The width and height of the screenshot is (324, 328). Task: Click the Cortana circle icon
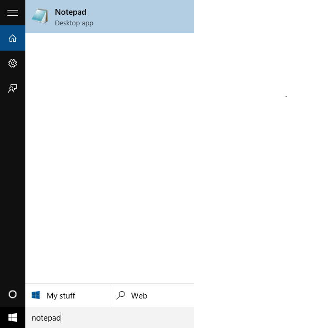pos(13,294)
